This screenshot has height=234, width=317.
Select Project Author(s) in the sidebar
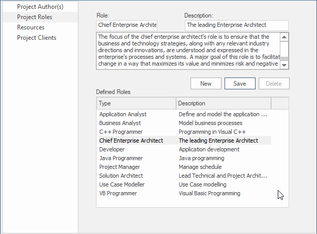[x=40, y=7]
